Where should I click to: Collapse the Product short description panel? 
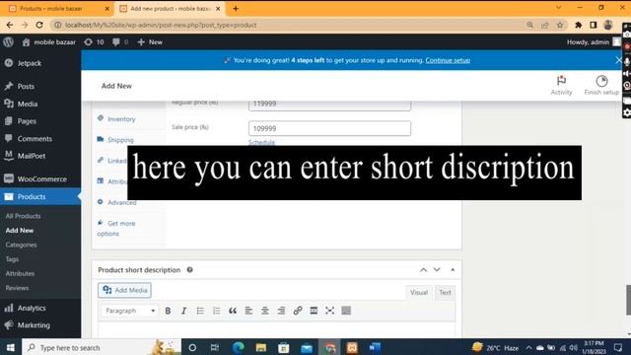click(x=453, y=269)
